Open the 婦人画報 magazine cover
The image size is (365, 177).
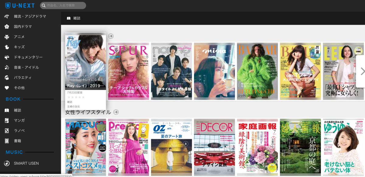point(300,147)
